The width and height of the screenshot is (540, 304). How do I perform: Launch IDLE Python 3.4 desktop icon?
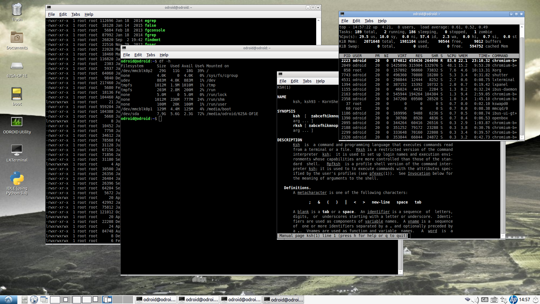point(17,179)
